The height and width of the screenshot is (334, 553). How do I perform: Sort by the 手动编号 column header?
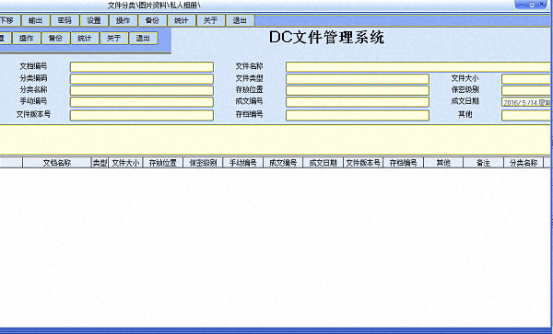click(x=243, y=163)
